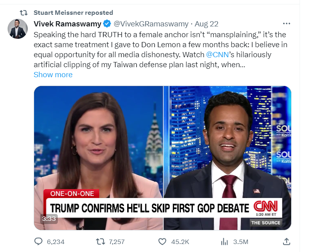Click the share upload icon
Viewport: 312px width, 252px height.
[x=286, y=242]
